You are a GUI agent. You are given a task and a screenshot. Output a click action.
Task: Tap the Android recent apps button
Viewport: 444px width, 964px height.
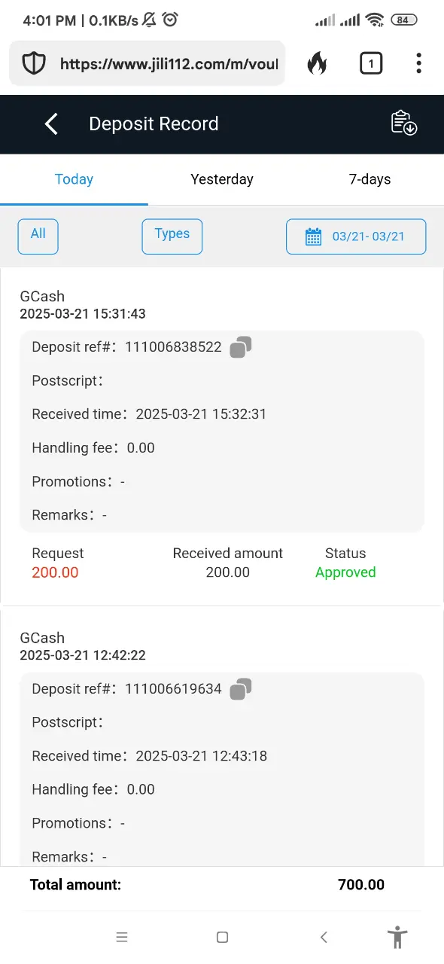[122, 938]
